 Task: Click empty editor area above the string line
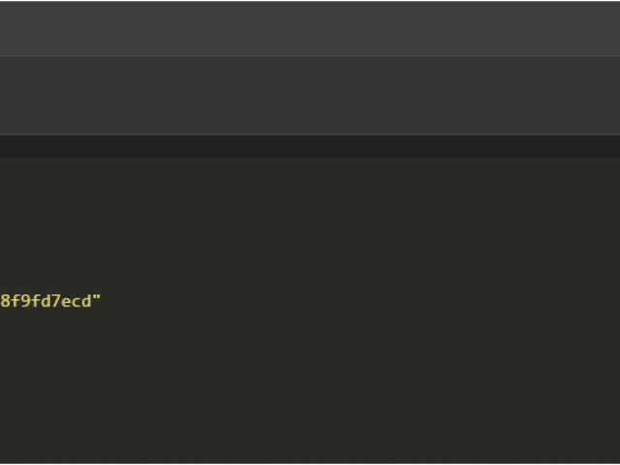(310, 223)
